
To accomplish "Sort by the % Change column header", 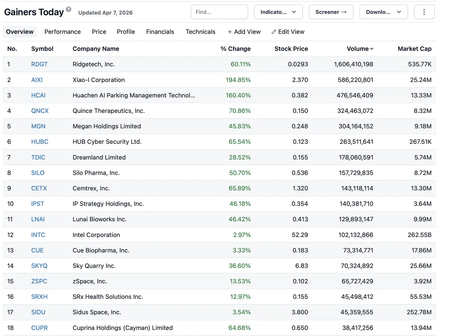I will (x=235, y=49).
